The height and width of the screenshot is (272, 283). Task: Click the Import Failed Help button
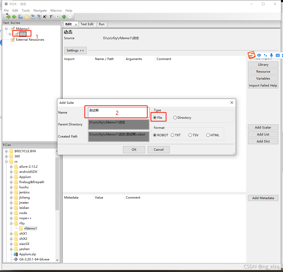click(x=263, y=86)
